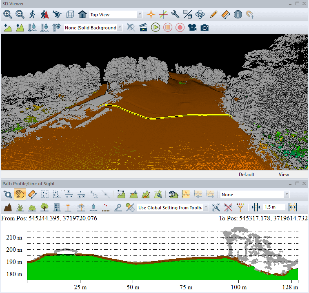The image size is (309, 293).
Task: Toggle building points filter
Action: click(x=57, y=207)
